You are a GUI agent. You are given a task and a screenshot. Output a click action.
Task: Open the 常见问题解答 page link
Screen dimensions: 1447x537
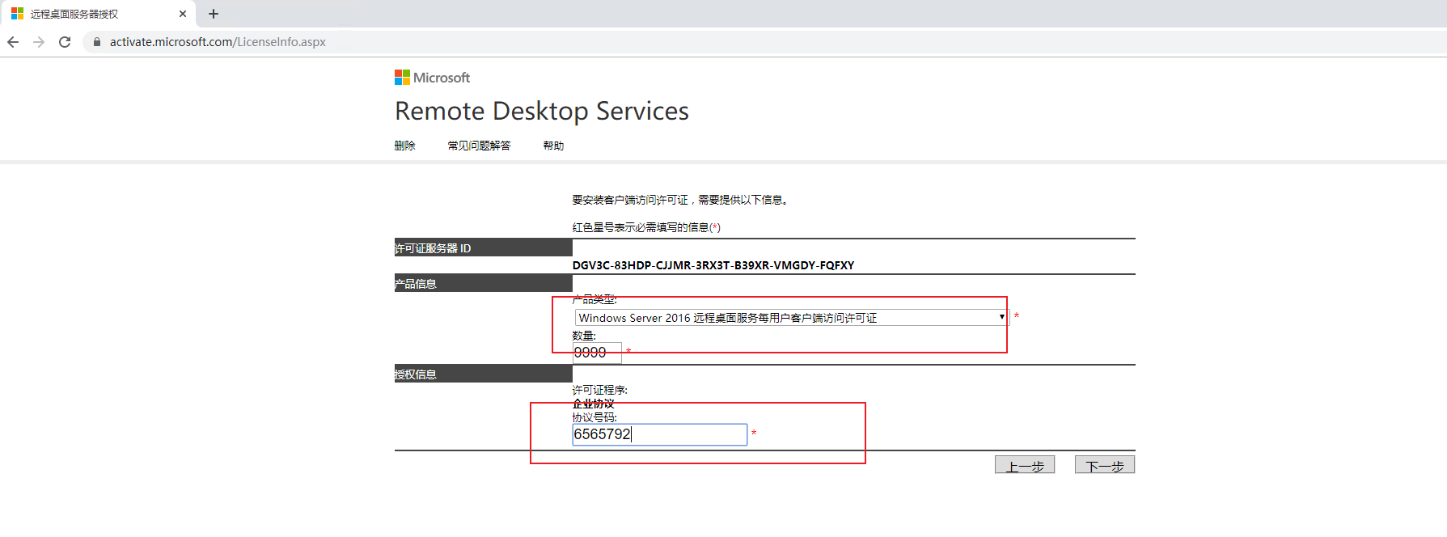pyautogui.click(x=479, y=146)
